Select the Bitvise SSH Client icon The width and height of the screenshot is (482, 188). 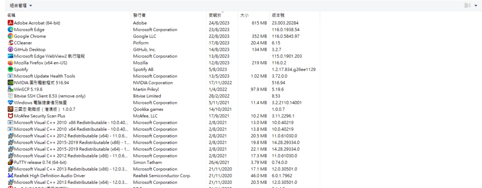coord(10,96)
